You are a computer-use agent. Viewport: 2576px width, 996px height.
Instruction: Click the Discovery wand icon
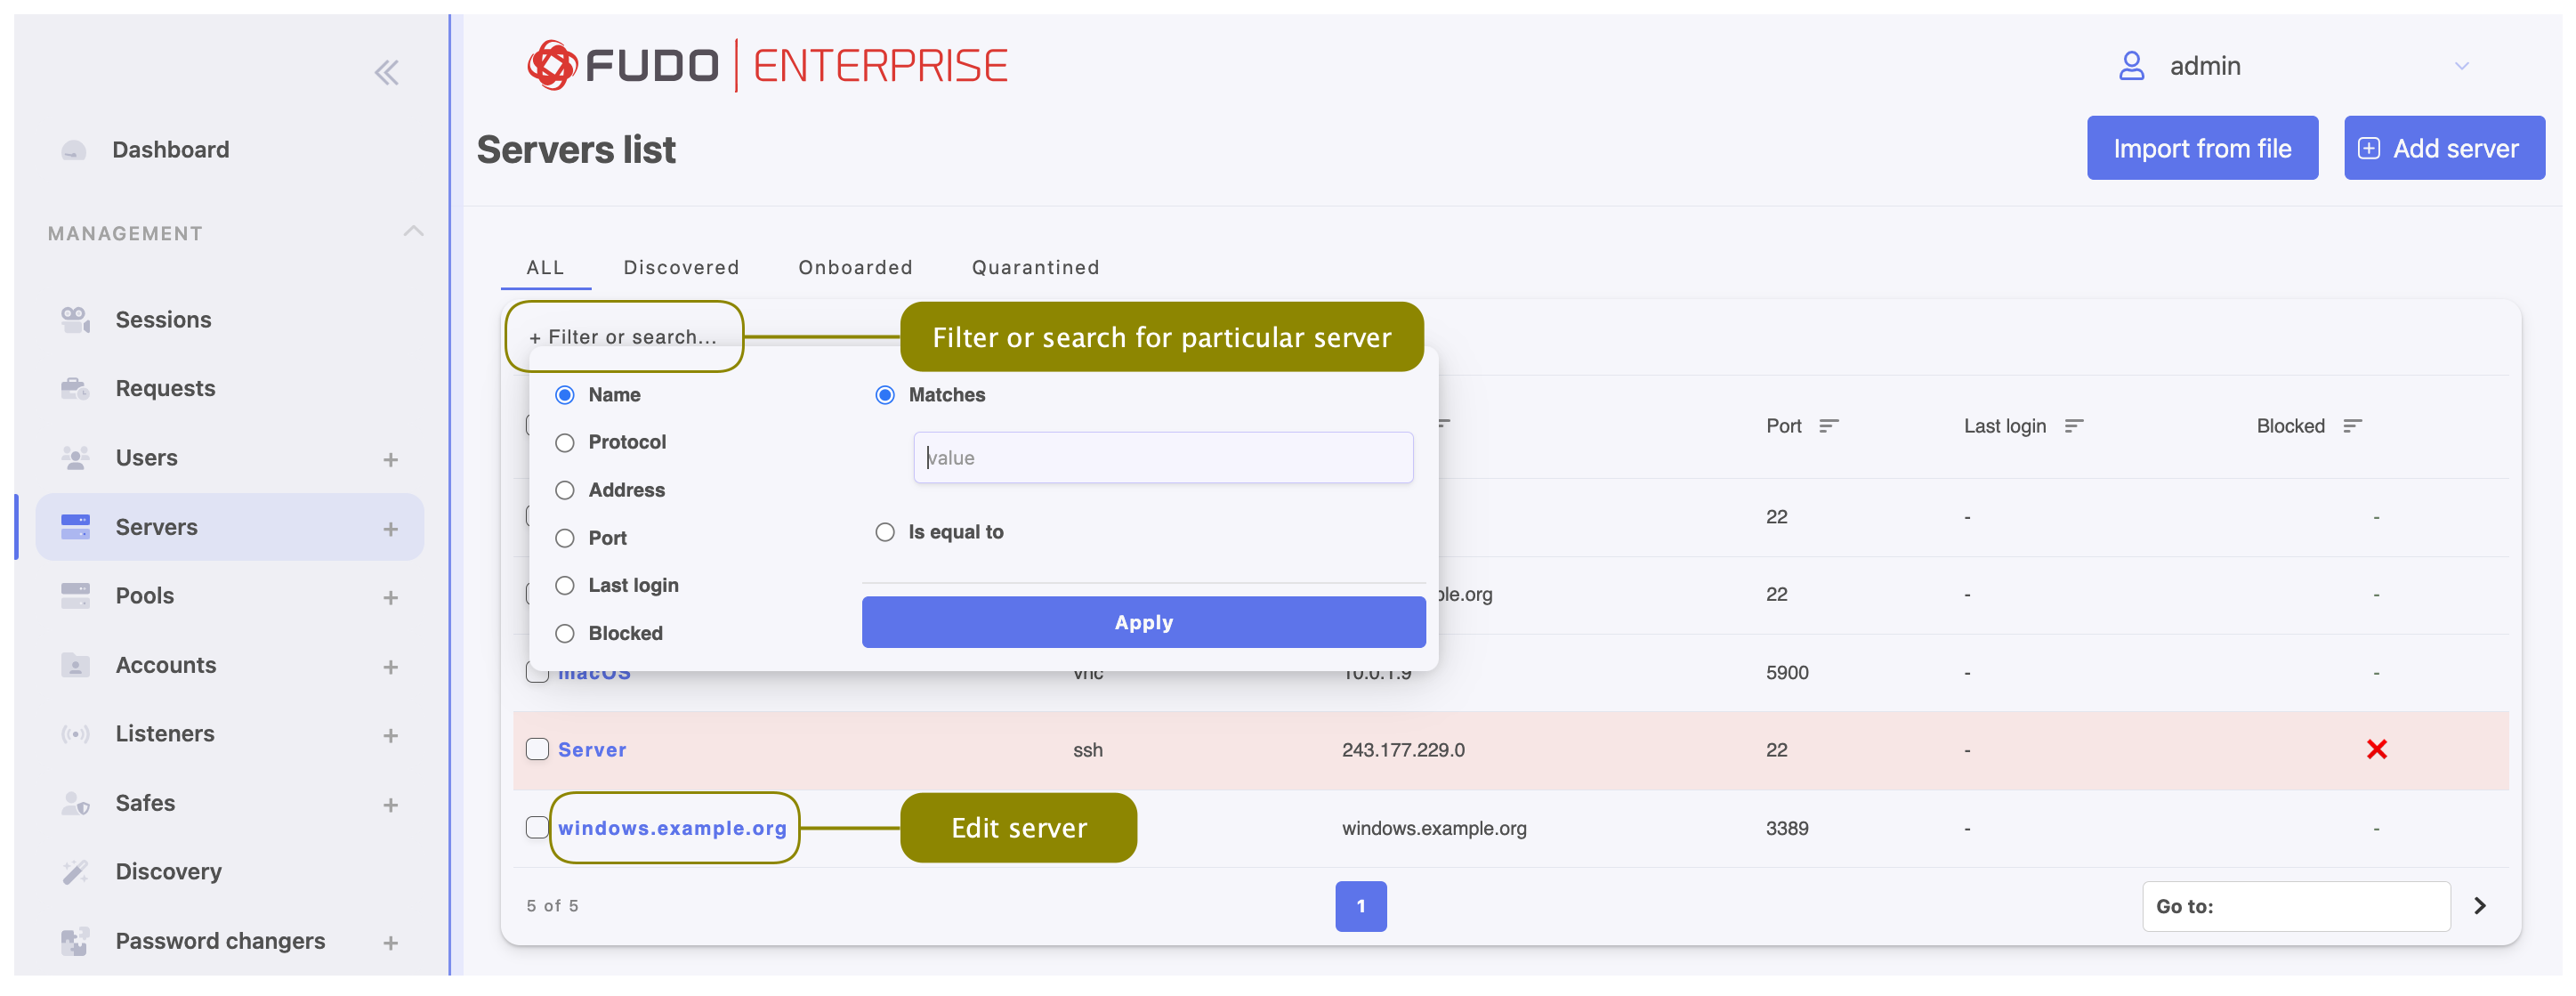click(x=75, y=872)
